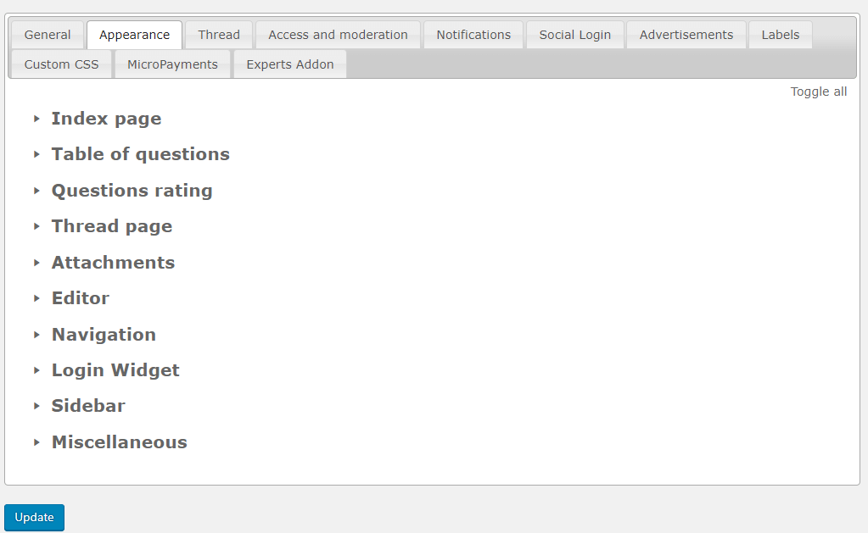Expand the Editor settings section
The width and height of the screenshot is (868, 533).
tap(80, 298)
